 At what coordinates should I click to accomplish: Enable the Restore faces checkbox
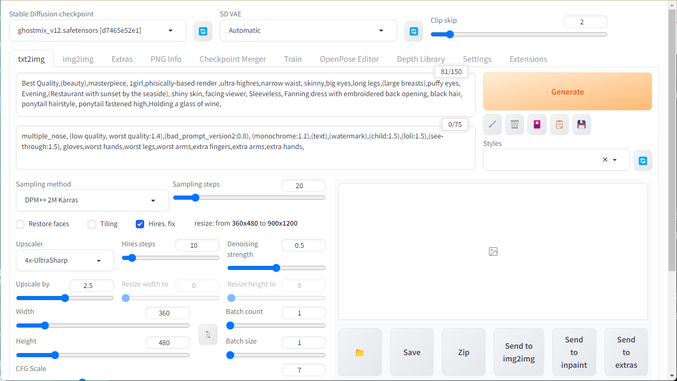21,224
